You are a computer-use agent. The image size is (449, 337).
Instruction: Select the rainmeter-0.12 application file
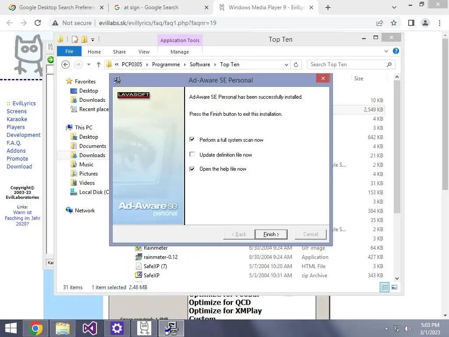[160, 257]
